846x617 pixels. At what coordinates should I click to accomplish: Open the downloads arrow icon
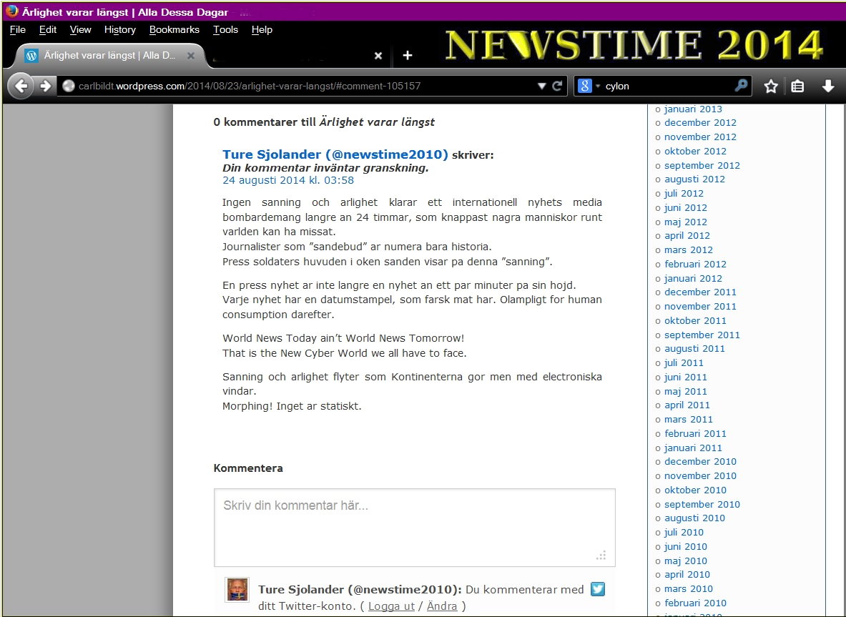(828, 86)
